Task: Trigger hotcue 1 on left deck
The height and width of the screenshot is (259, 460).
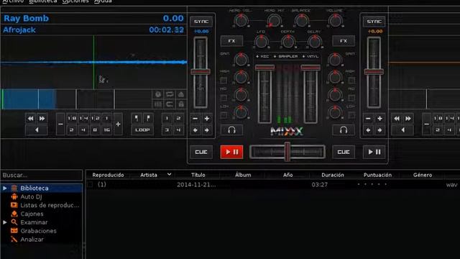Action: click(167, 118)
